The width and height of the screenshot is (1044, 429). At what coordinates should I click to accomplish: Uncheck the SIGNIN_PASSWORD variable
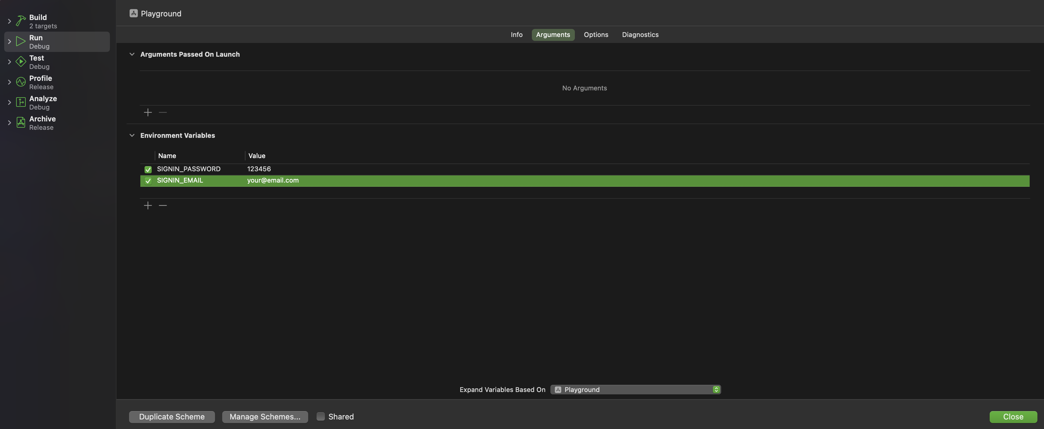click(148, 169)
